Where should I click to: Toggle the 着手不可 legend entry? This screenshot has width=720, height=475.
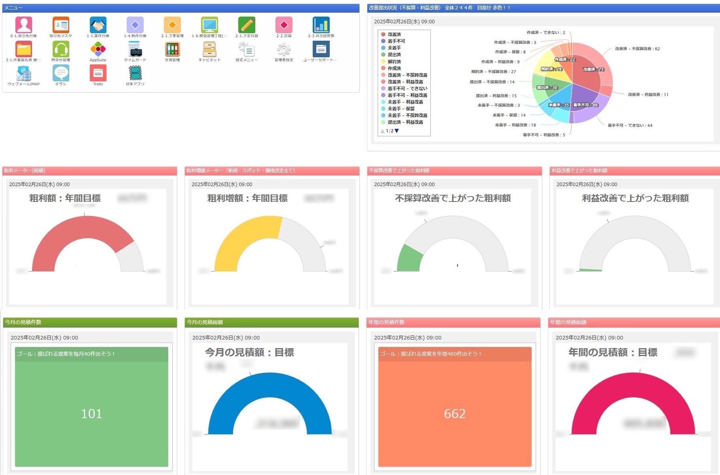point(396,41)
